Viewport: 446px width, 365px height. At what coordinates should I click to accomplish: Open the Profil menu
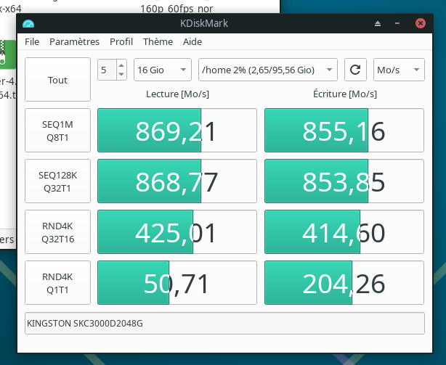pos(121,42)
